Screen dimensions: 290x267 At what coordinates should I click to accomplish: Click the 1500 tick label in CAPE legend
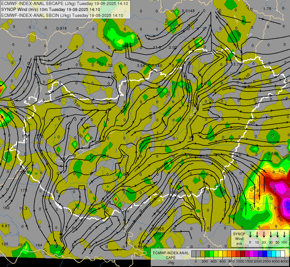pos(249,261)
